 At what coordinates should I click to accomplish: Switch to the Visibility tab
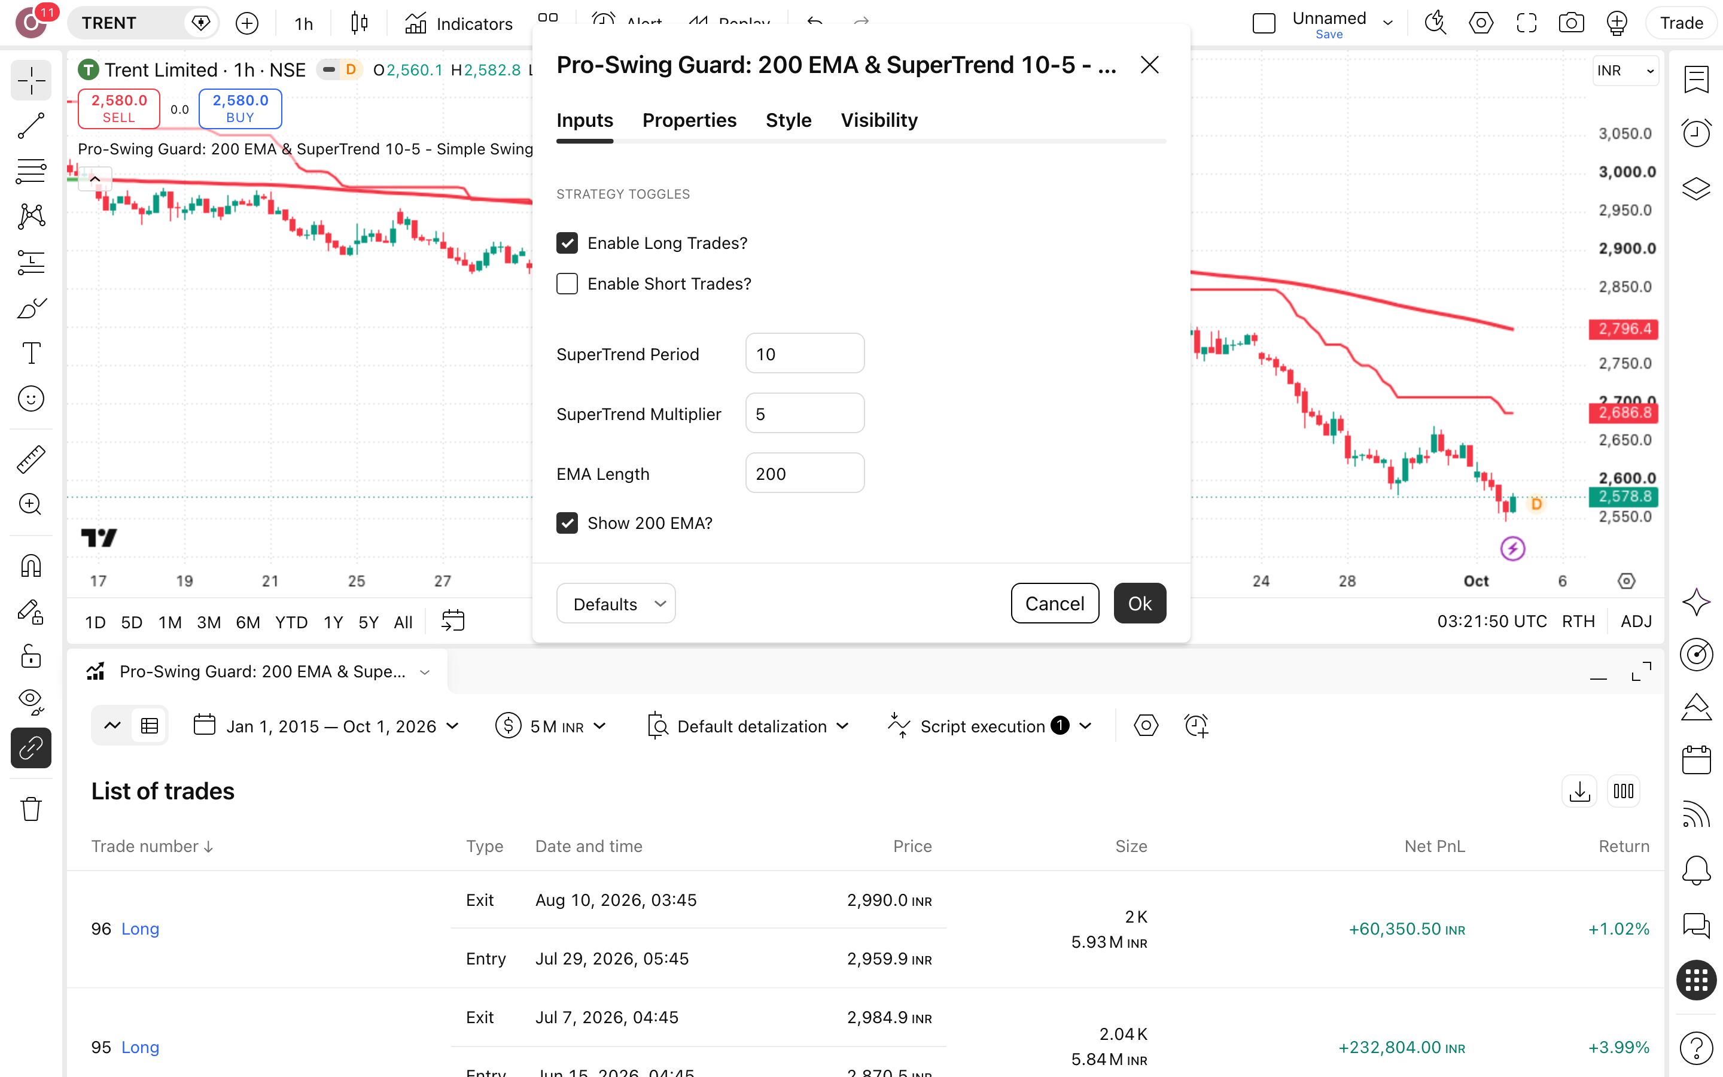[x=879, y=120]
